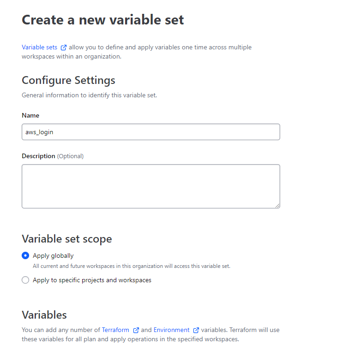The width and height of the screenshot is (360, 344).
Task: Open the Terraform variables link
Action: pyautogui.click(x=116, y=330)
